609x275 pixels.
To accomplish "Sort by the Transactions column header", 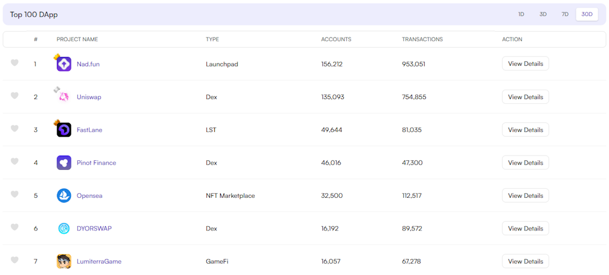I will pyautogui.click(x=422, y=39).
